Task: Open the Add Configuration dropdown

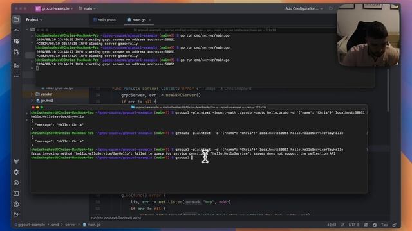Action: (304, 8)
